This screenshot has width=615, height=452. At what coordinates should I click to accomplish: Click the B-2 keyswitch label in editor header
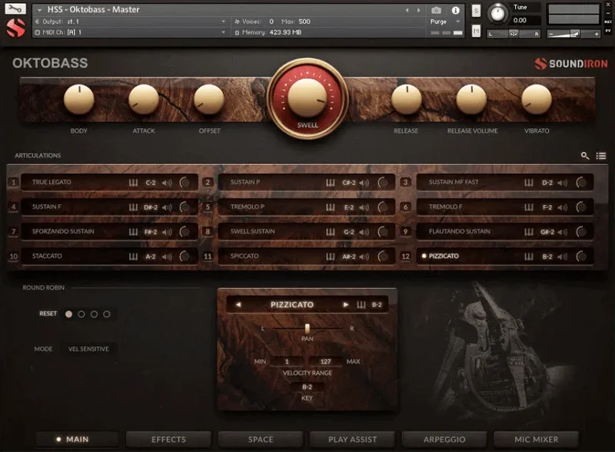(x=377, y=305)
